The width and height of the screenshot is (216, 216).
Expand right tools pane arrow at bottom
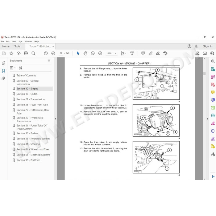213,177
